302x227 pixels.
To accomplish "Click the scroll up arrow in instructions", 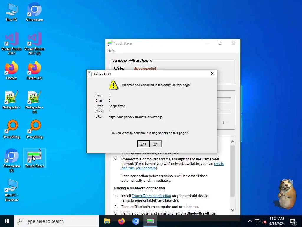I will click(232, 142).
